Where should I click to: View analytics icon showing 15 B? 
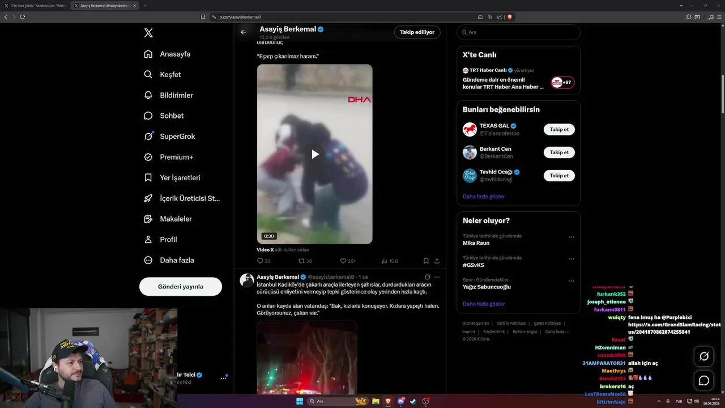[x=385, y=261]
